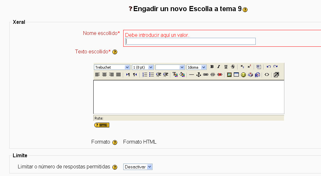This screenshot has width=321, height=176.
Task: Open the Trebuchet font family dropdown
Action: (112, 67)
